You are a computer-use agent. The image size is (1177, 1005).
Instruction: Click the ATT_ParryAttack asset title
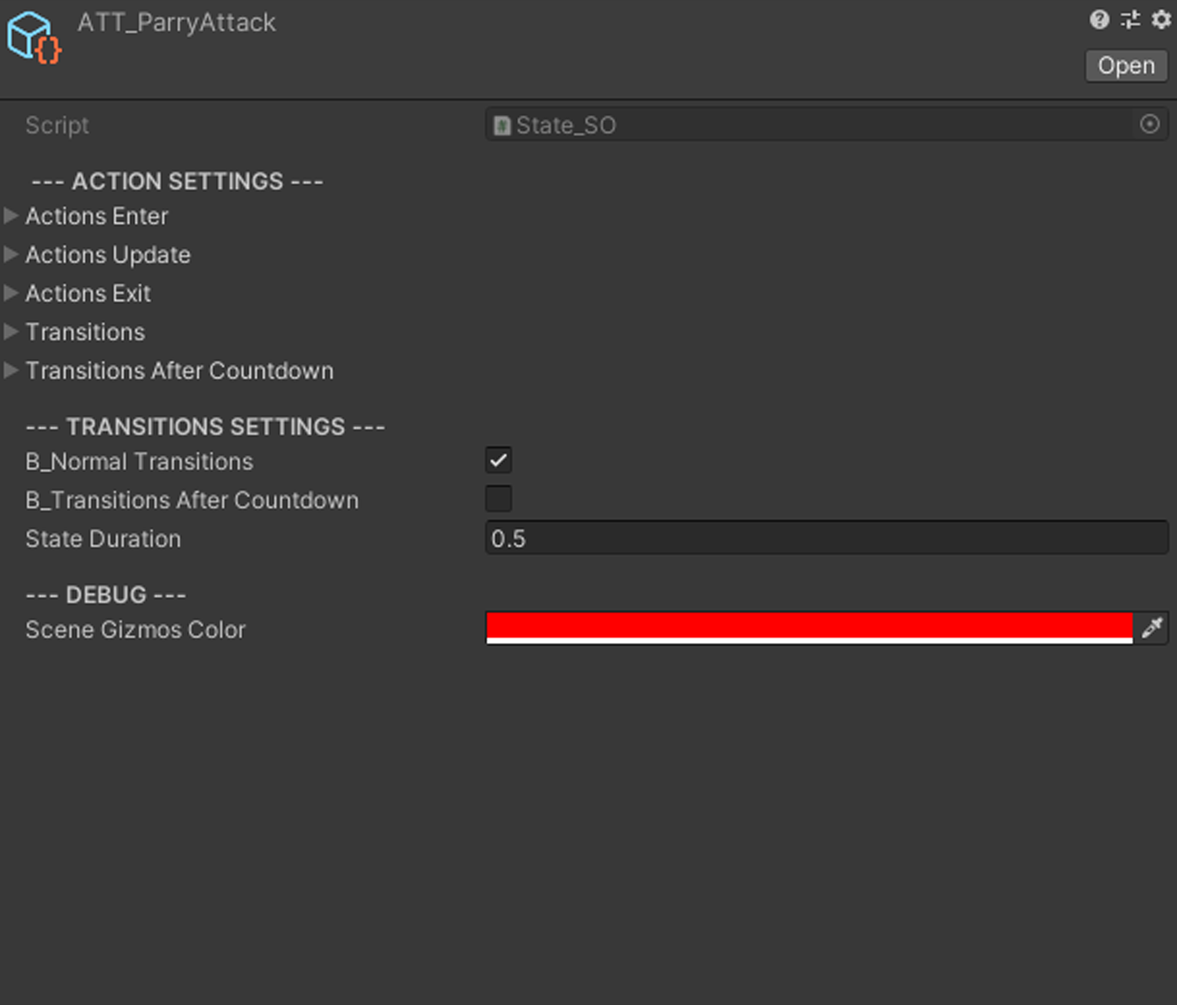[176, 23]
